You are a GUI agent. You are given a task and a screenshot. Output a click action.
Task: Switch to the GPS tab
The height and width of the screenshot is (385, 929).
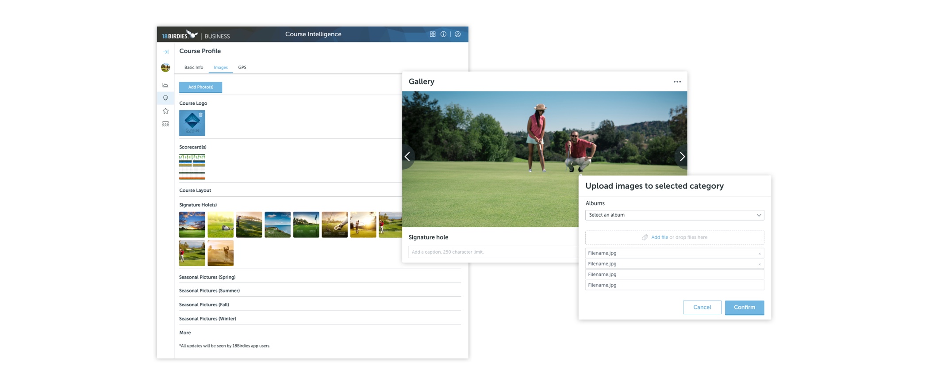pyautogui.click(x=242, y=68)
